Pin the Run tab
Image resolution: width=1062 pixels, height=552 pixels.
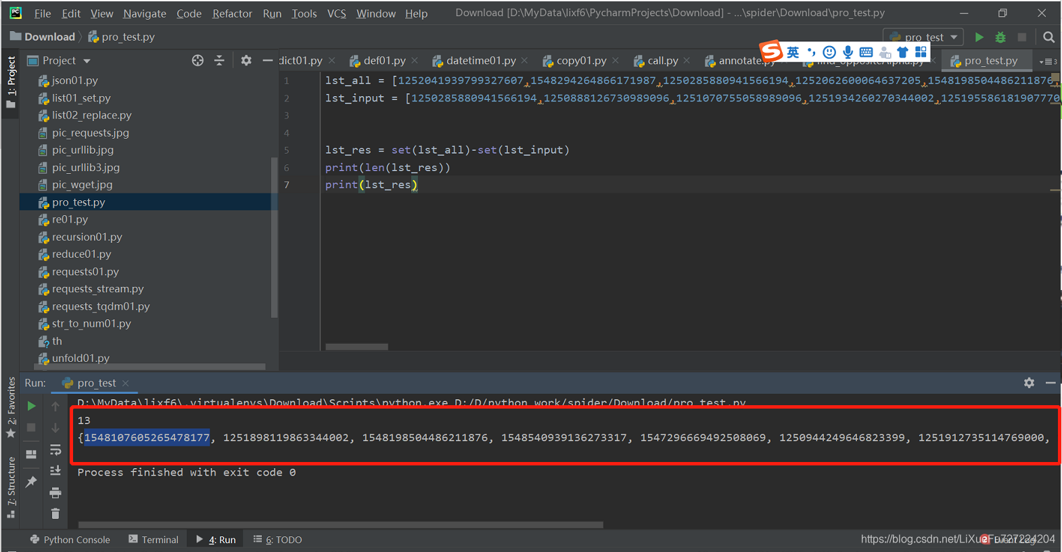[31, 482]
